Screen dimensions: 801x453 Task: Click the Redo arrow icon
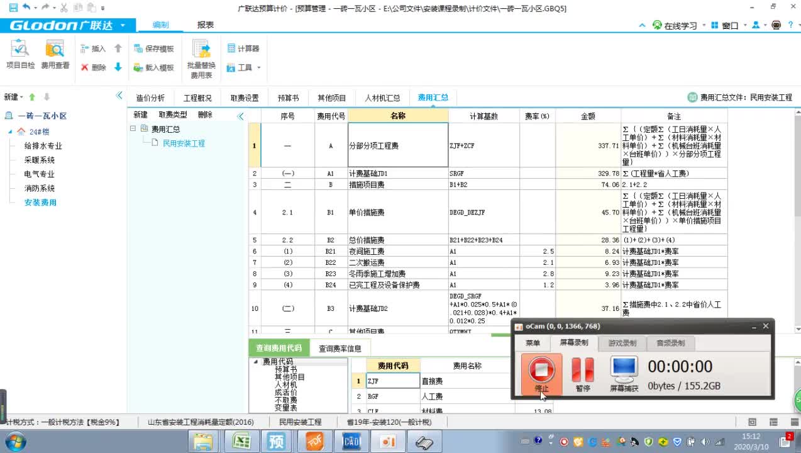point(46,8)
